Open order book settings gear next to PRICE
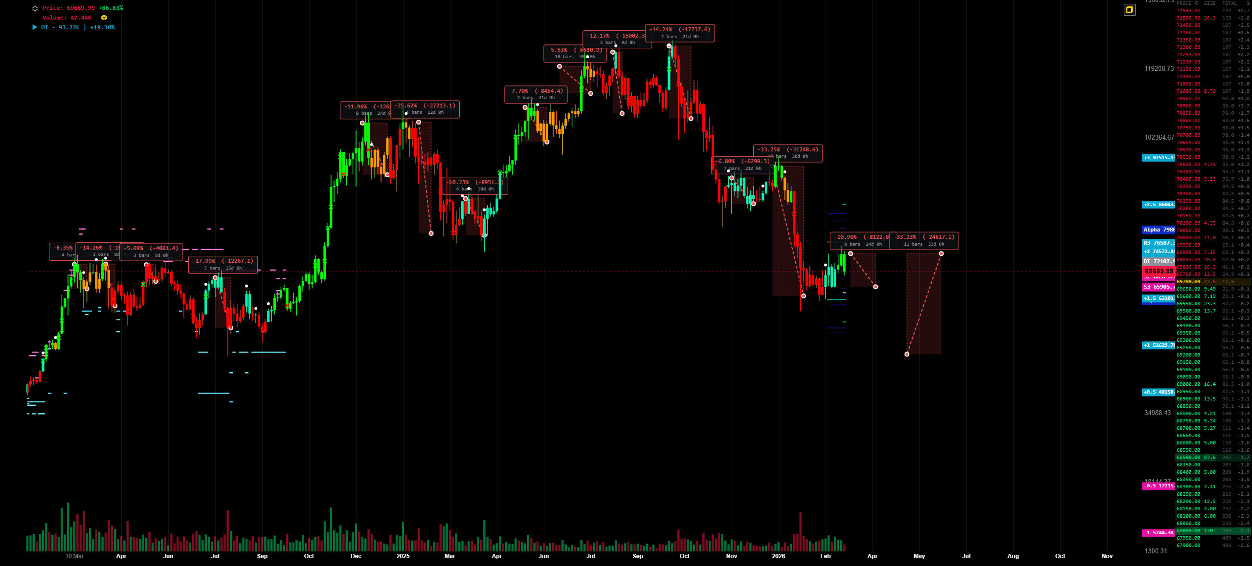 coord(1197,3)
